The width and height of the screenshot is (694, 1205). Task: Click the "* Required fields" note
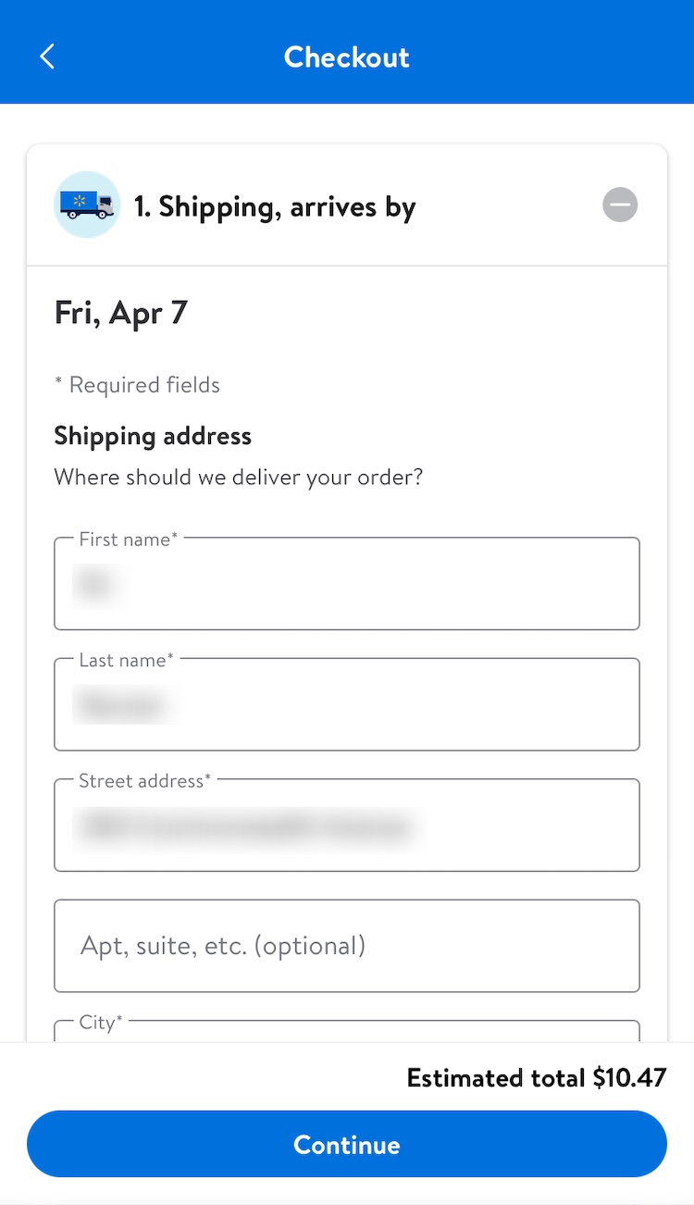click(x=137, y=385)
